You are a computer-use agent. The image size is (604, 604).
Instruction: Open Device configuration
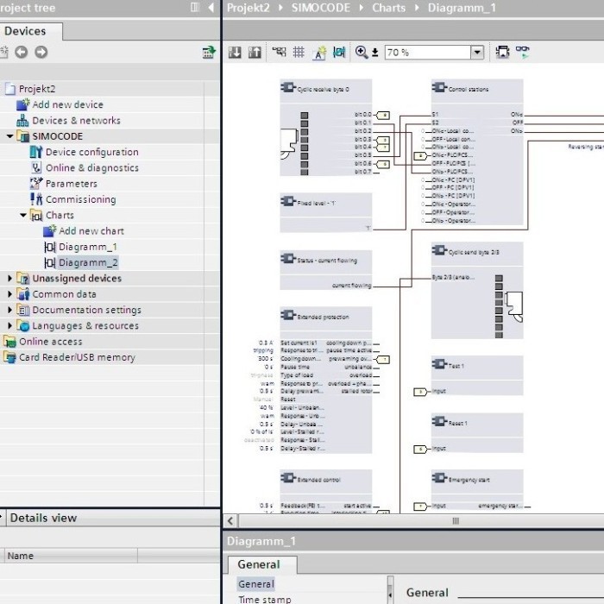pyautogui.click(x=92, y=152)
